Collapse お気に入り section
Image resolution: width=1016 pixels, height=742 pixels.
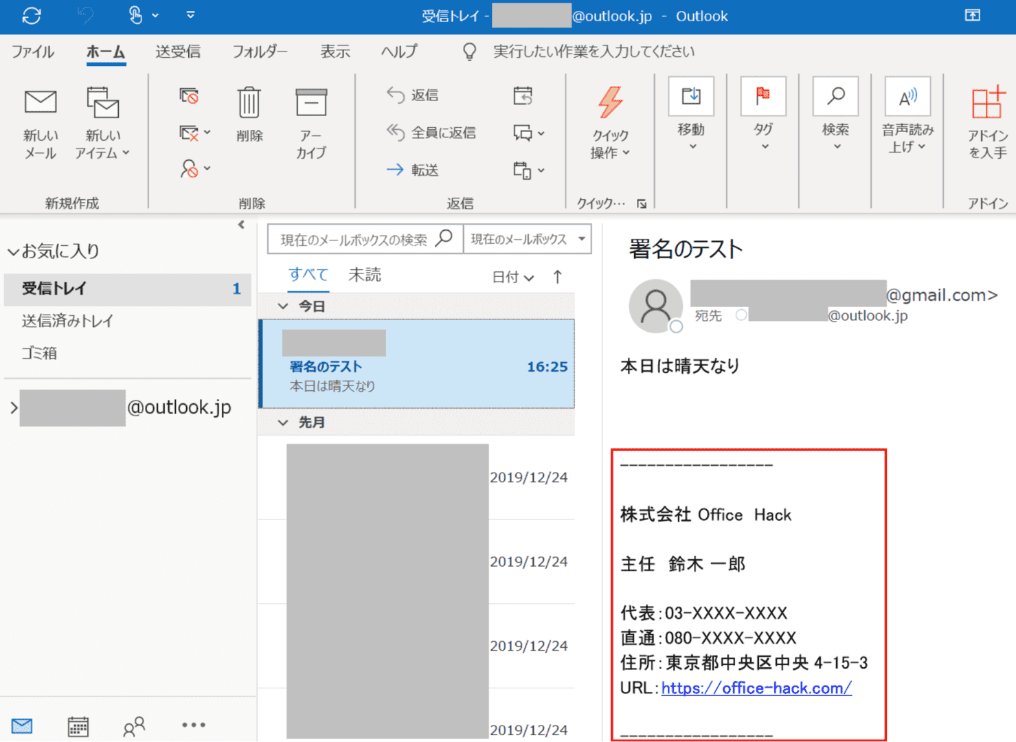[x=13, y=252]
